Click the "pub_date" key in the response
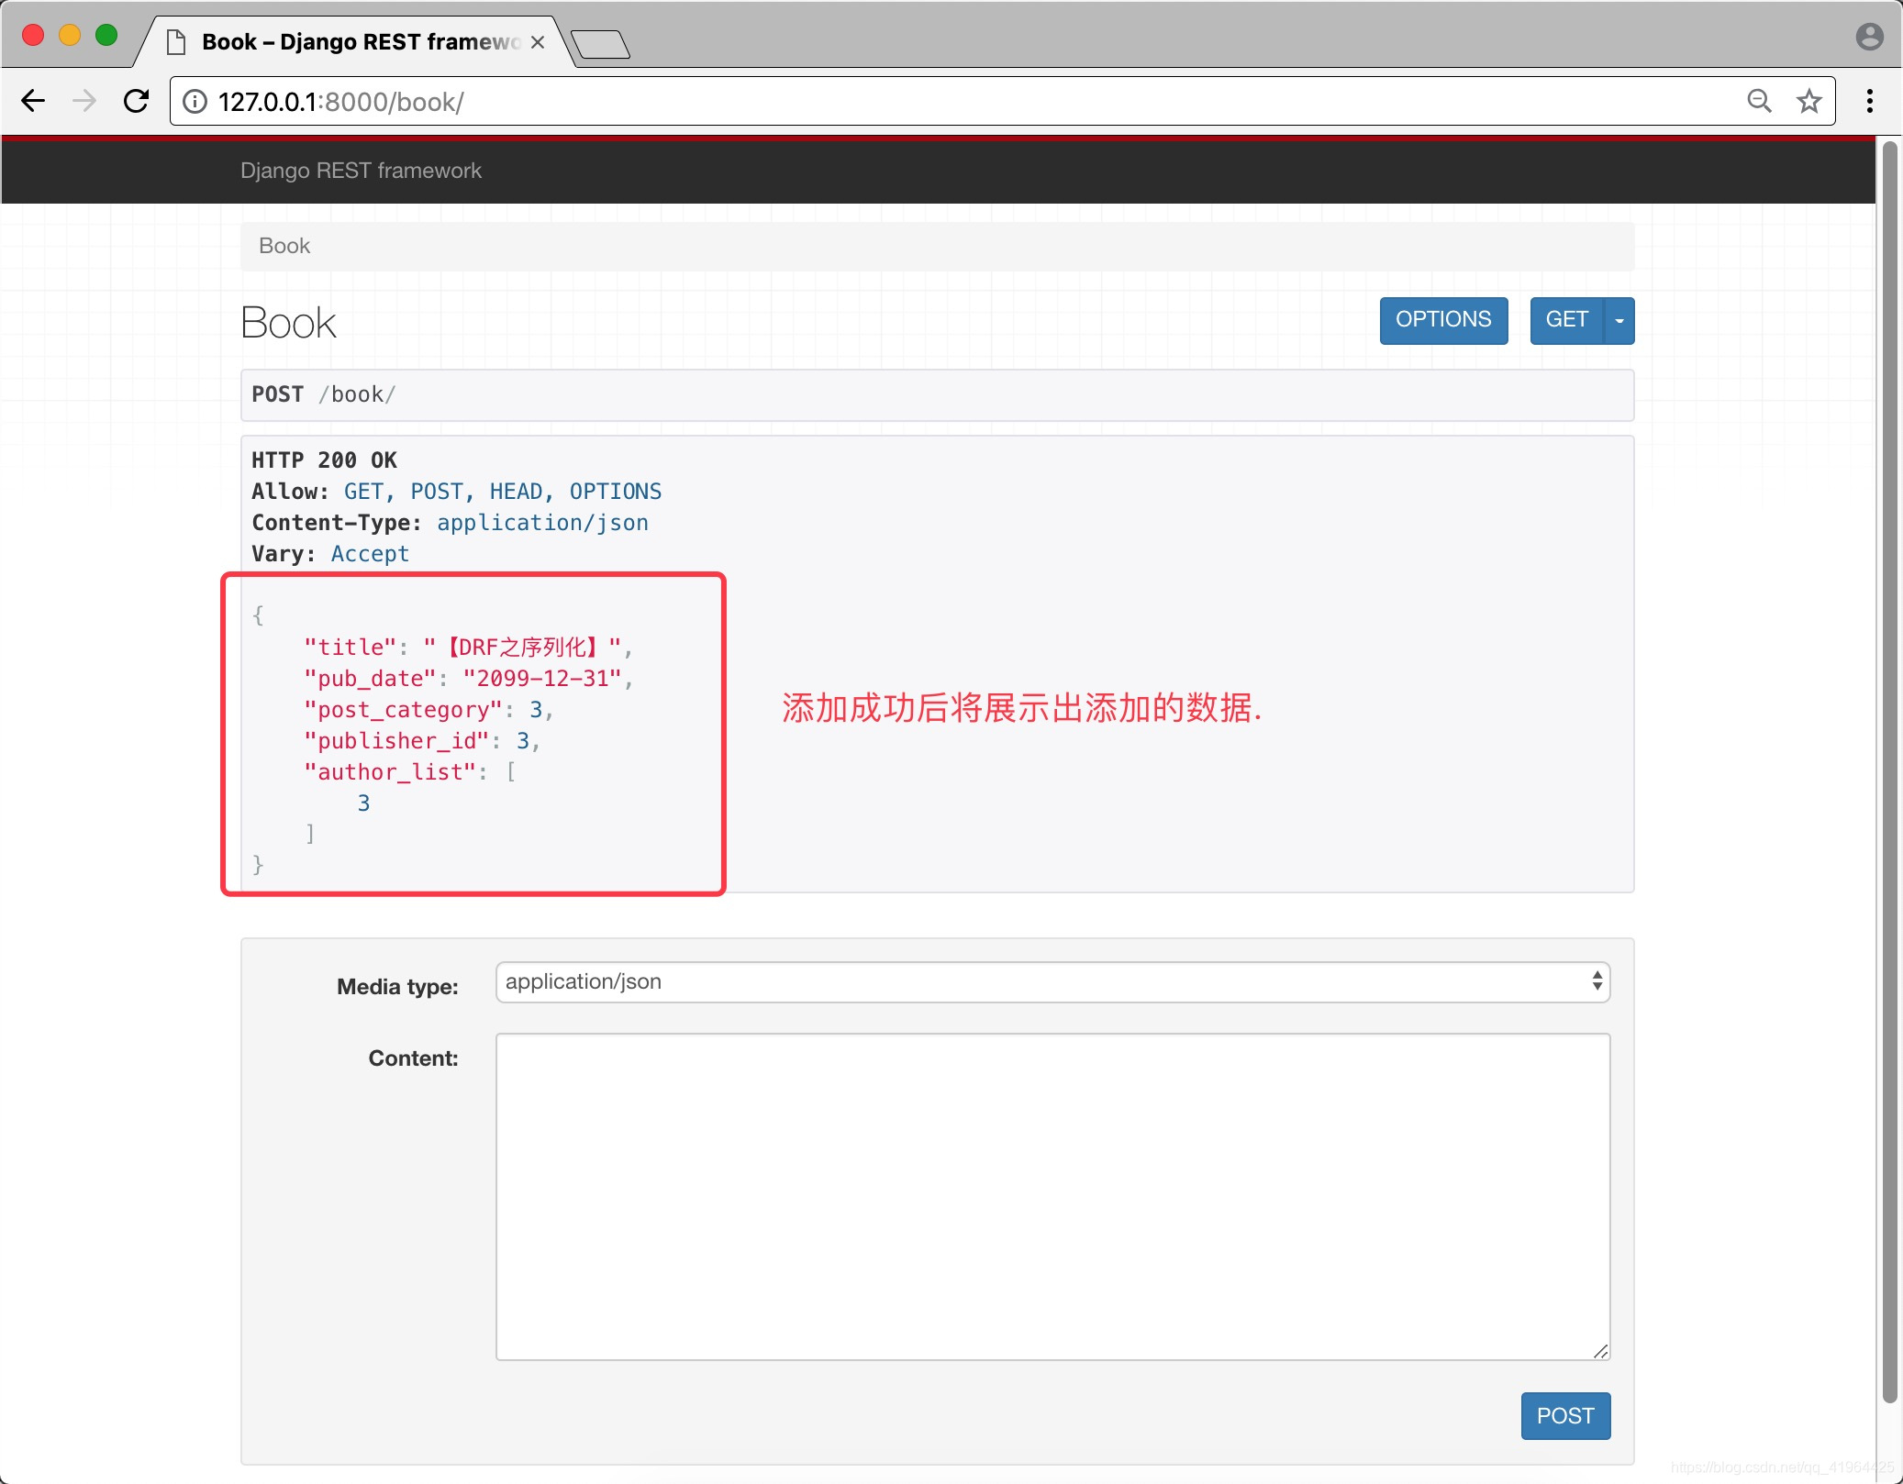Viewport: 1903px width, 1484px height. tap(370, 679)
